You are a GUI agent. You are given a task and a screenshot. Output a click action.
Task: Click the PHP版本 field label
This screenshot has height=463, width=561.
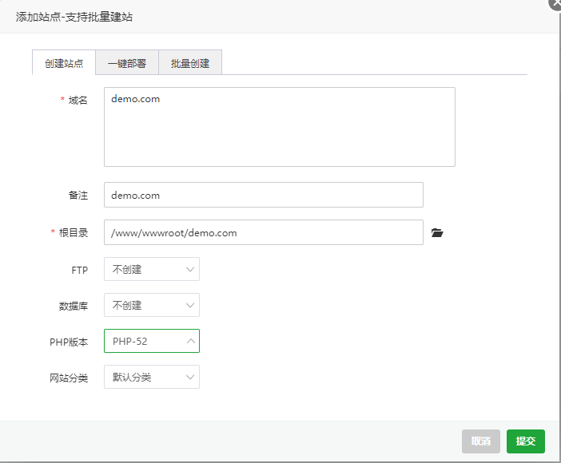(x=69, y=342)
